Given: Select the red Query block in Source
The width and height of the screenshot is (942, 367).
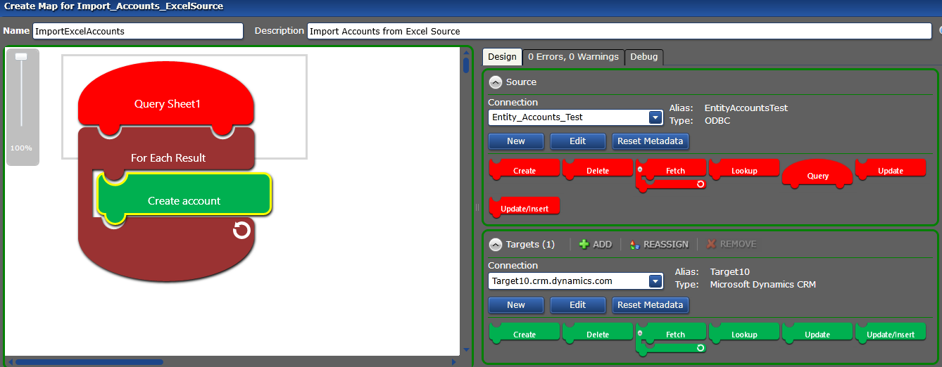Looking at the screenshot, I should pos(817,174).
